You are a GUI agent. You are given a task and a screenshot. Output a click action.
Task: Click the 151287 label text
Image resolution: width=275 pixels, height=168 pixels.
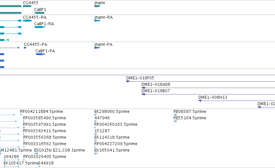click(x=102, y=131)
